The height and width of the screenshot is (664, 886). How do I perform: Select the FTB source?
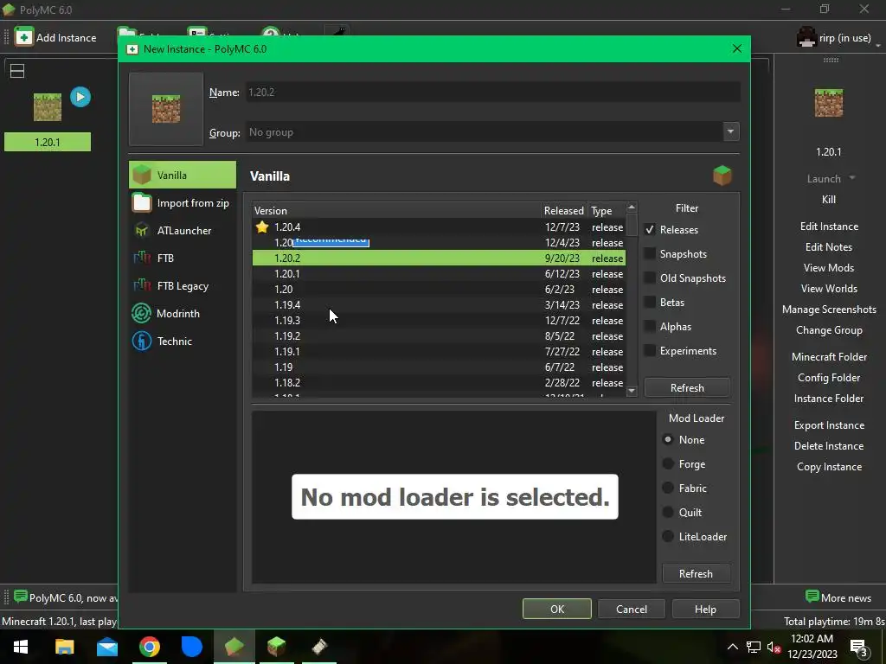click(183, 258)
